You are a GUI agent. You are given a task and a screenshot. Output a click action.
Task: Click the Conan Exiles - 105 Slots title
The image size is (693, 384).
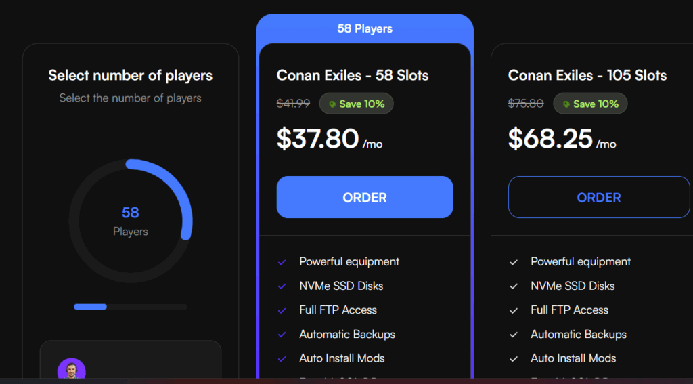(x=587, y=75)
